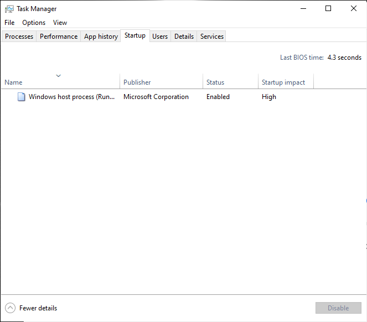Click the file icon beside Windows host process
This screenshot has height=322, width=367.
21,97
